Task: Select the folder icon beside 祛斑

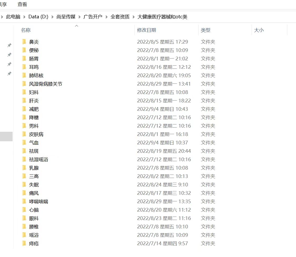Action: pos(24,151)
